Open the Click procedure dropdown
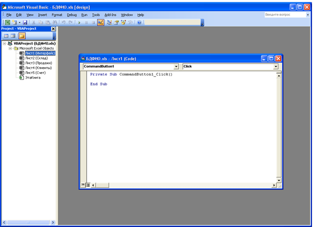Screen dimensions: 313x227 (275, 66)
